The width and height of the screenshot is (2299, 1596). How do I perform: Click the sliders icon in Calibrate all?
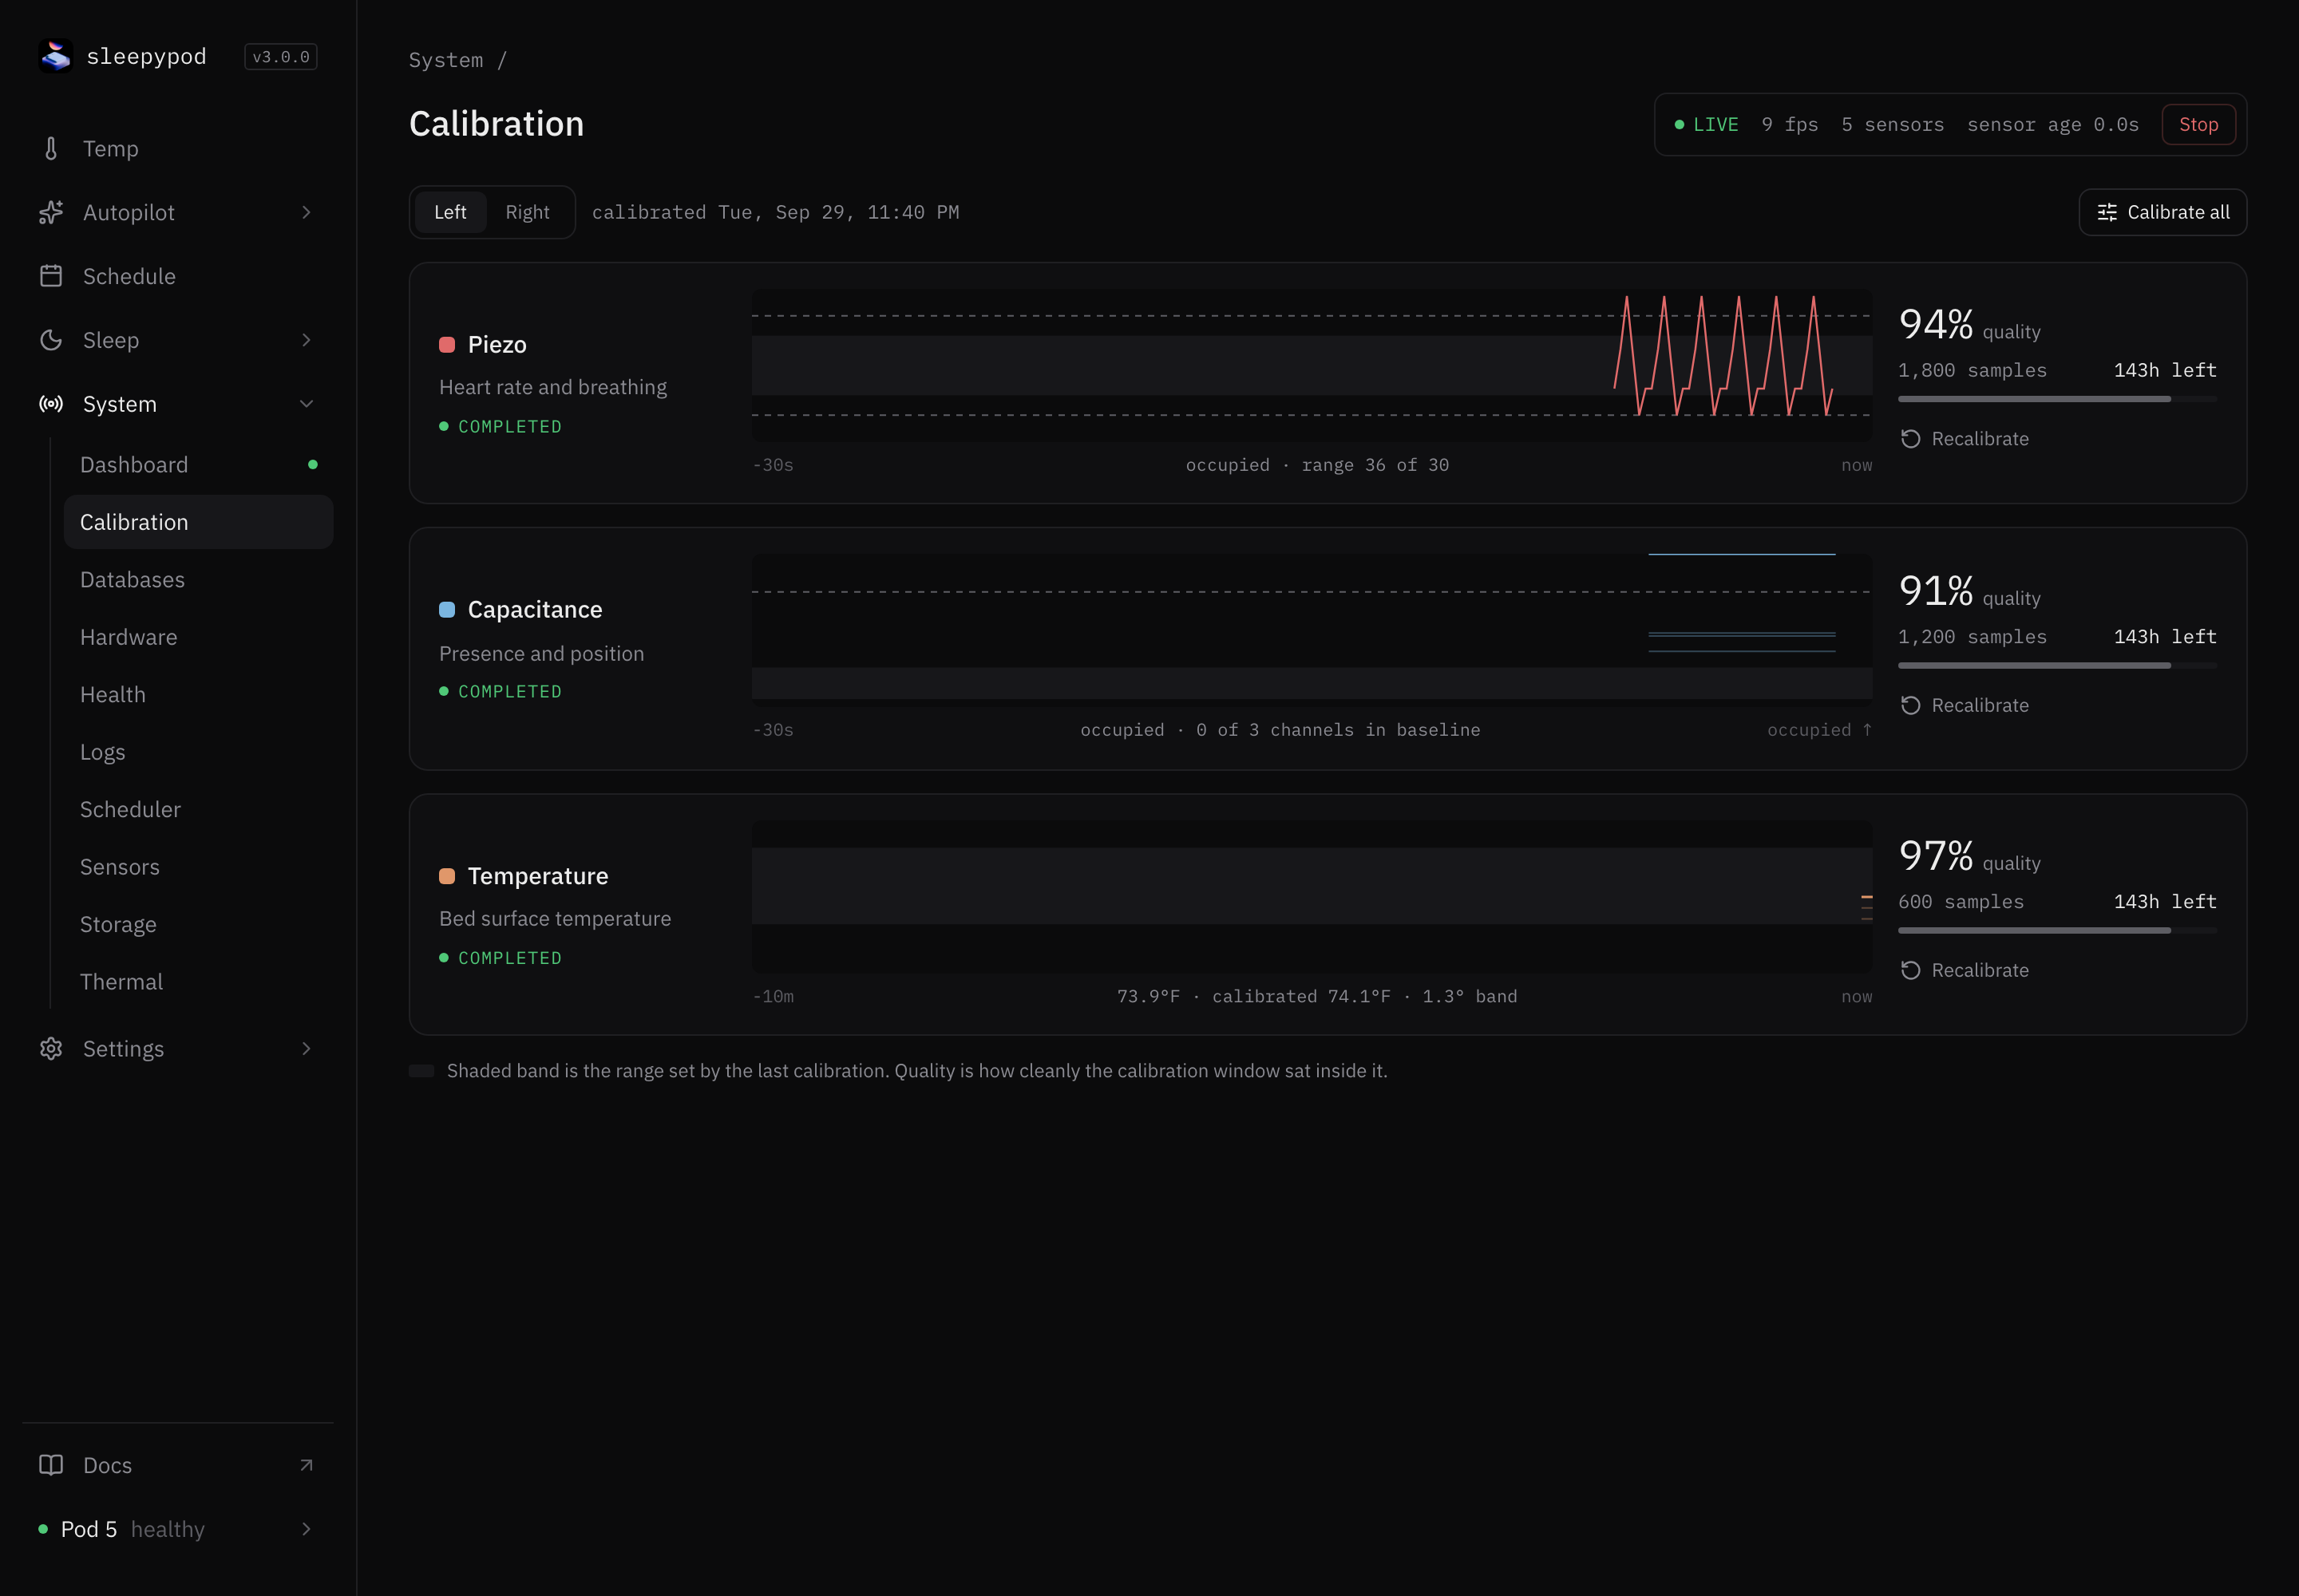[2107, 212]
